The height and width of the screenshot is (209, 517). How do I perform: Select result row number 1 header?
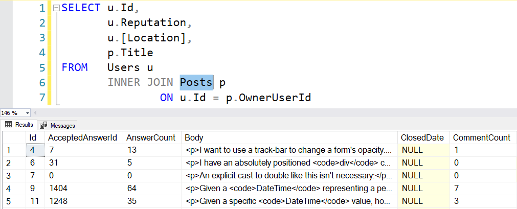[14, 150]
